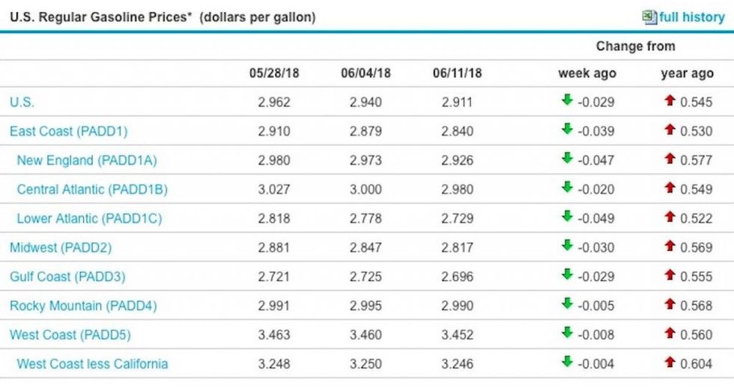Click green down arrow in U.S. row
The width and height of the screenshot is (734, 388).
click(567, 100)
